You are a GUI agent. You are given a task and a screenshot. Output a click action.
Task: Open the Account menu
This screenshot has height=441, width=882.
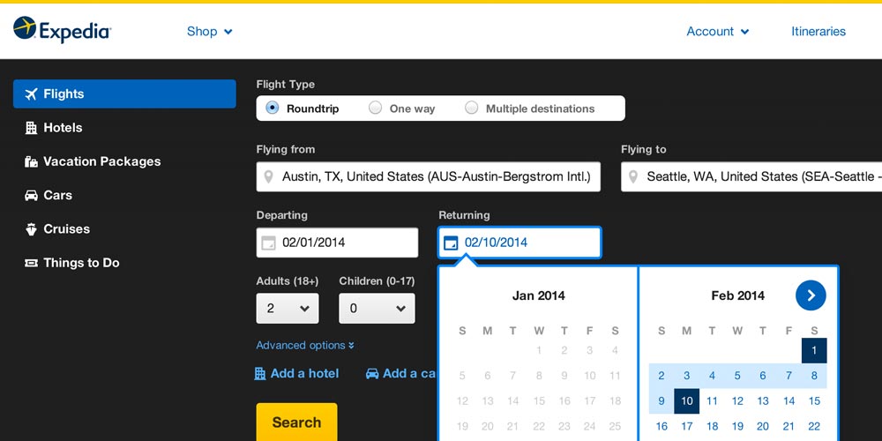pos(717,32)
